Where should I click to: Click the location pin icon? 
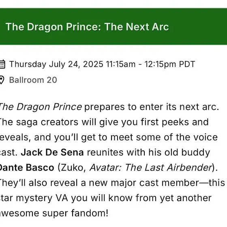click(2, 80)
